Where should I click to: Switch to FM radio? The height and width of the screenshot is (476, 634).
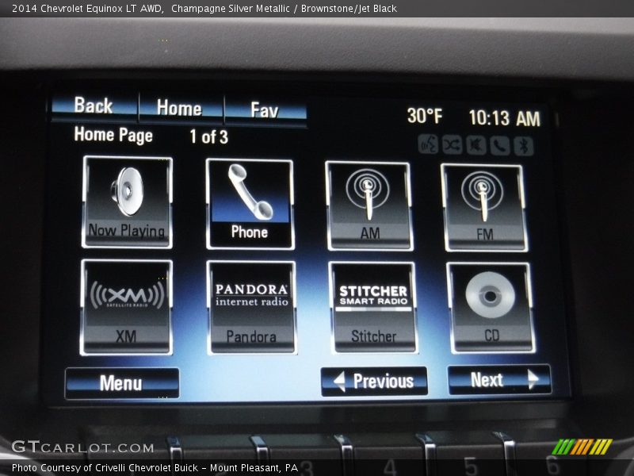point(483,206)
